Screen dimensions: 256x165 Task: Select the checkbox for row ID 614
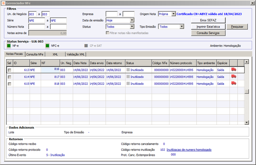10,77
